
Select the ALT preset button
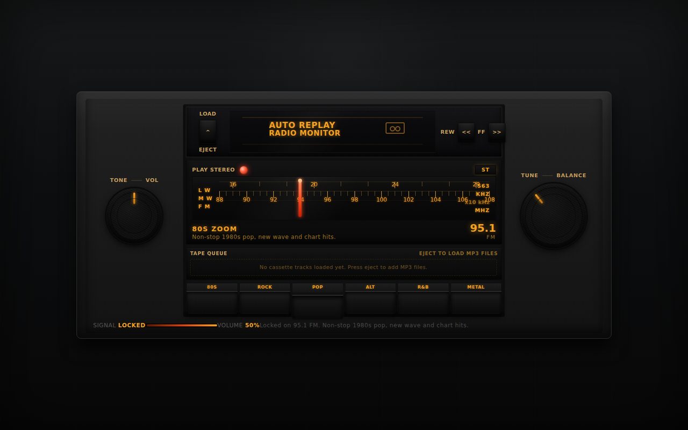370,298
